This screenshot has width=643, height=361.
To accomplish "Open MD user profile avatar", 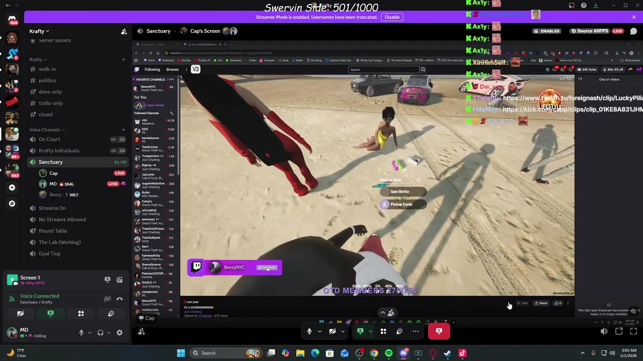I will [x=12, y=332].
